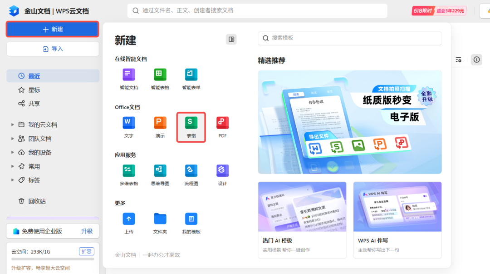Screen dimensions: 490x274
Task: Create a new 流程图 flowchart
Action: click(191, 175)
